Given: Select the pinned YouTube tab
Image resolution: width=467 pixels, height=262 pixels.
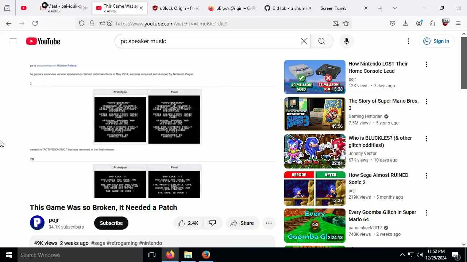Looking at the screenshot, I should [x=24, y=8].
